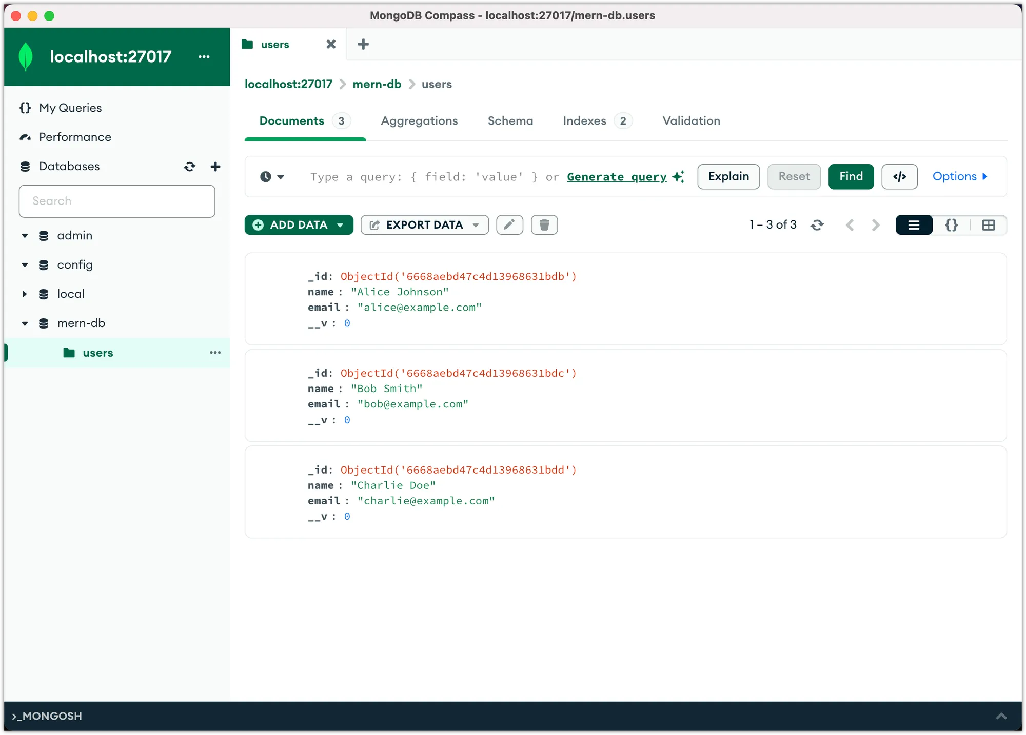This screenshot has width=1026, height=735.
Task: Switch to the Indexes tab
Action: 598,121
